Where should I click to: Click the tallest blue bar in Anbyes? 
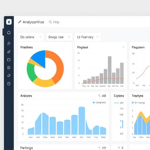[x=82, y=121]
